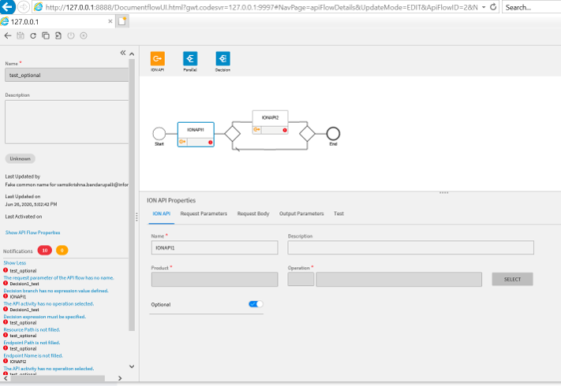
Task: Open the Output Parameters tab
Action: coord(301,213)
